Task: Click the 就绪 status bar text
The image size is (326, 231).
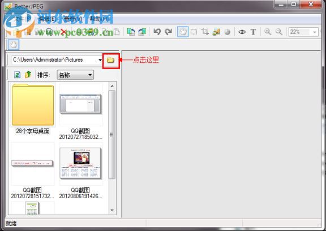Action: [11, 224]
